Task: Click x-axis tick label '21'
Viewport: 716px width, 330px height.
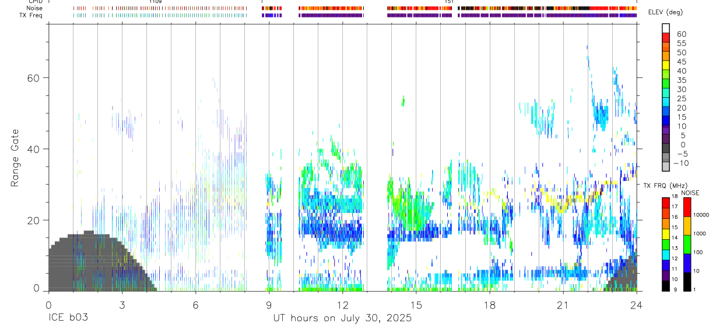Action: [x=563, y=305]
